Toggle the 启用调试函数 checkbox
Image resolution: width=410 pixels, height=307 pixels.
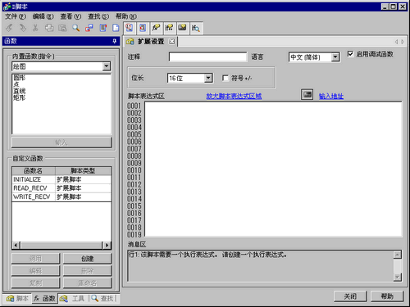[x=350, y=54]
